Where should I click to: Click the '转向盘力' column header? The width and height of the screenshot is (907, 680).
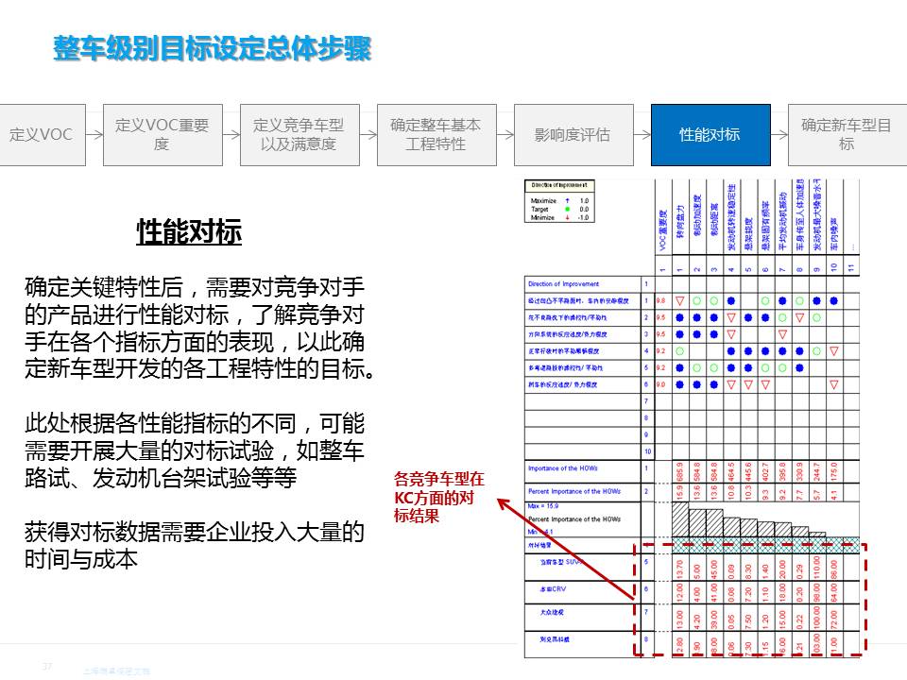pyautogui.click(x=679, y=221)
